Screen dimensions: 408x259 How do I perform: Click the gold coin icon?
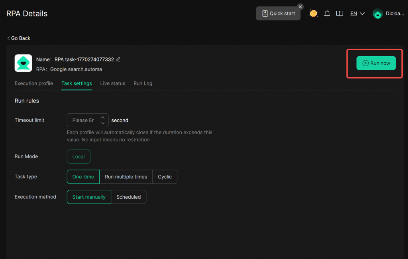point(314,14)
